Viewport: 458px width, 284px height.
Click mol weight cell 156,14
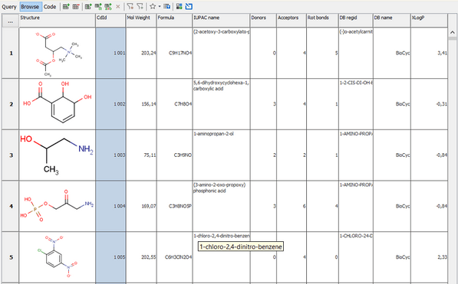[x=141, y=104]
